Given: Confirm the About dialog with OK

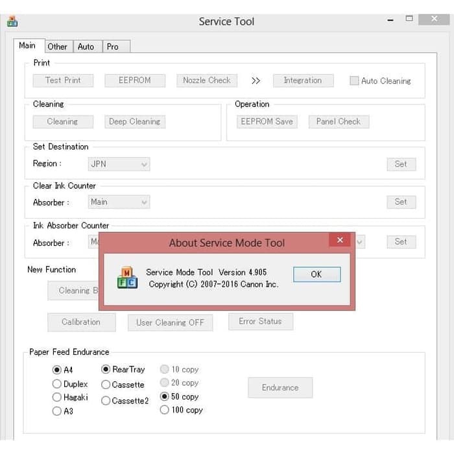Looking at the screenshot, I should click(317, 274).
